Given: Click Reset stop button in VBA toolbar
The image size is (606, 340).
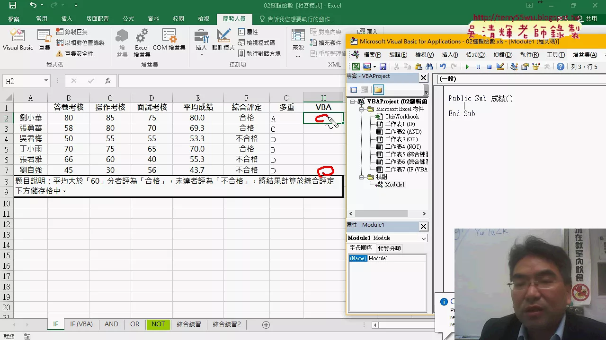Looking at the screenshot, I should click(490, 67).
